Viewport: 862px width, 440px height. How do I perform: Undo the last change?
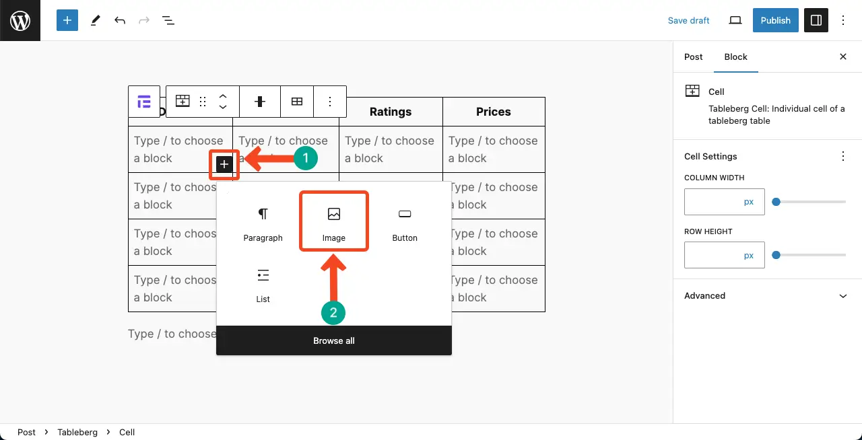120,20
